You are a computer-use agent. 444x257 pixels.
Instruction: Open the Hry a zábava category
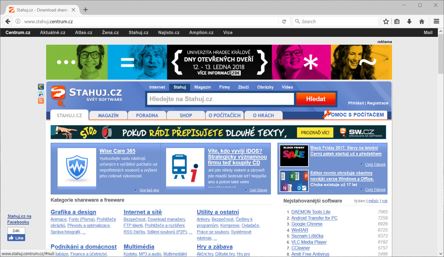click(x=215, y=247)
